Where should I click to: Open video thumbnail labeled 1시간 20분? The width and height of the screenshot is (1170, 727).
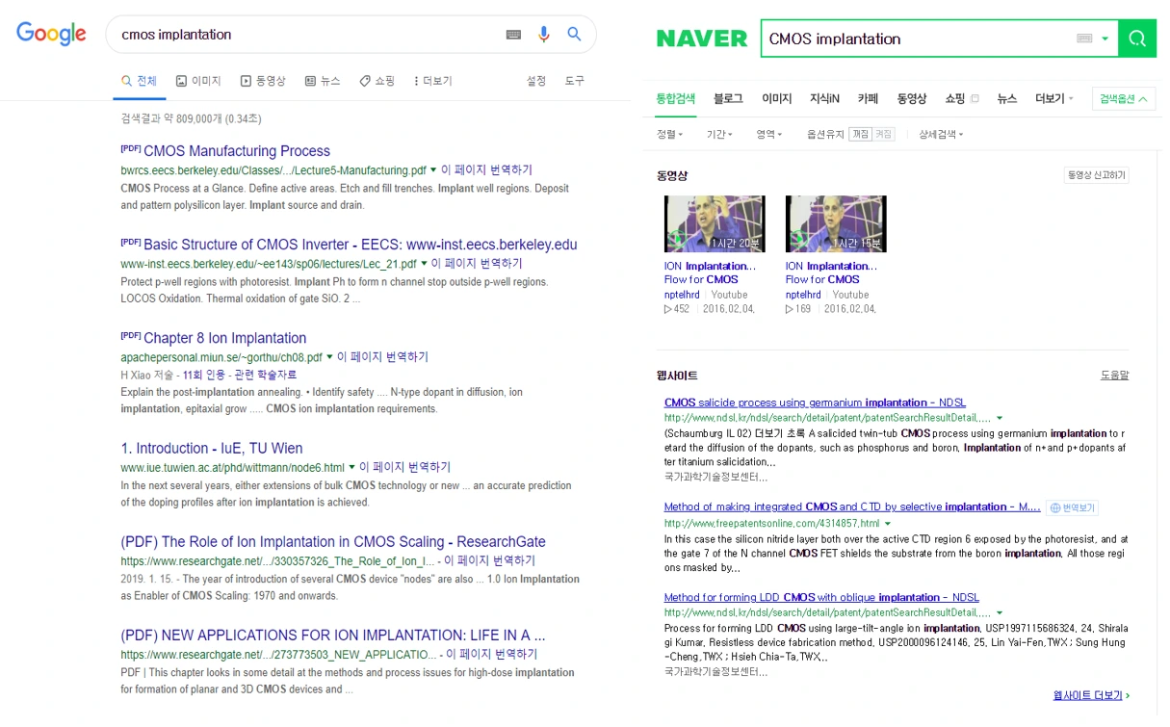pos(715,224)
